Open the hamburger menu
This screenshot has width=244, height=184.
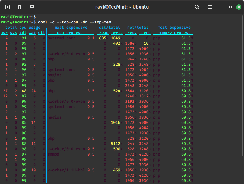210,7
